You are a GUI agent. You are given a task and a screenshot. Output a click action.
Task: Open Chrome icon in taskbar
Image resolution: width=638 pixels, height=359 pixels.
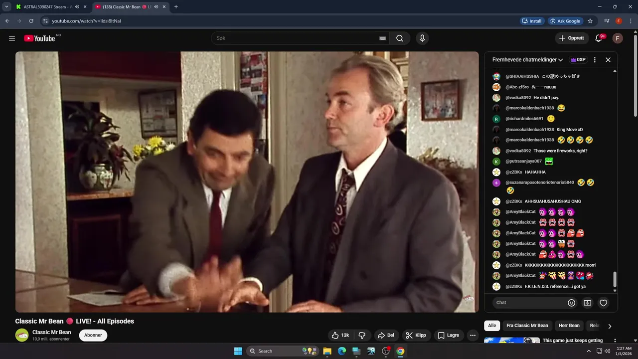[400, 351]
